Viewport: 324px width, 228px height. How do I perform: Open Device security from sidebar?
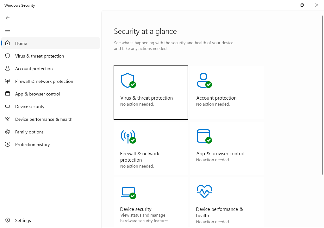tap(30, 107)
